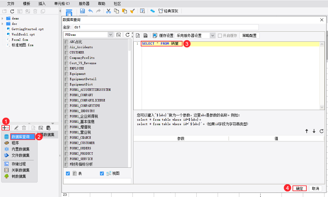
Task: Click the new folder icon in file panel
Action: pos(4,11)
